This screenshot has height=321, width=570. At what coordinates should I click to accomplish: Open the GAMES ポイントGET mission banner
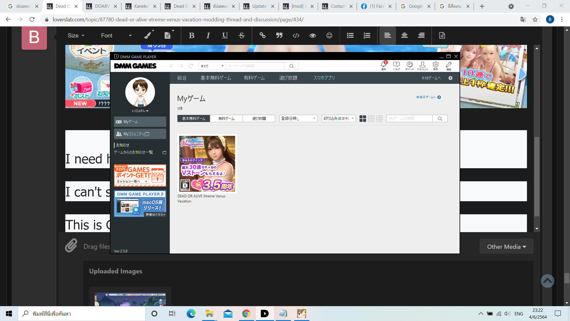(x=140, y=176)
